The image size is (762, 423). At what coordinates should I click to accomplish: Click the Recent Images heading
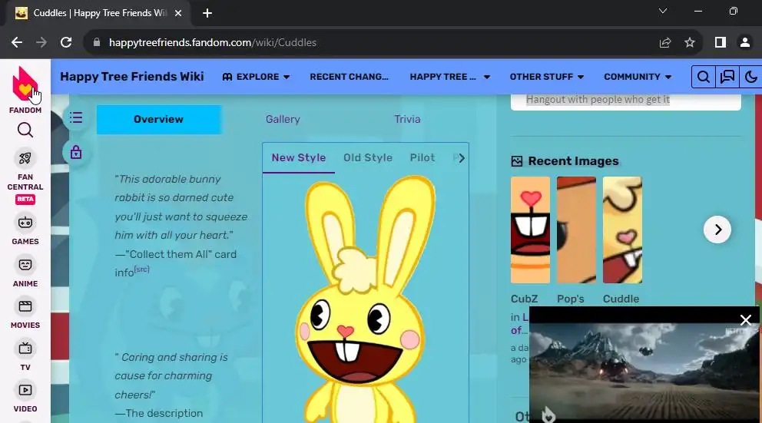(x=574, y=161)
